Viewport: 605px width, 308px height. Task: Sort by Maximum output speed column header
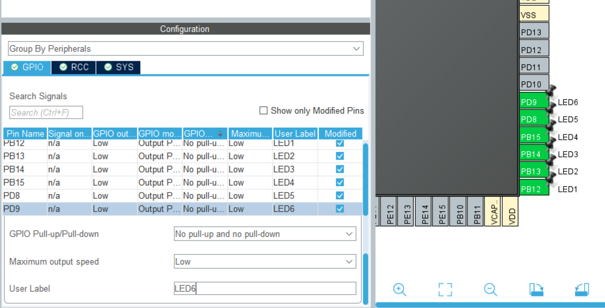(250, 133)
